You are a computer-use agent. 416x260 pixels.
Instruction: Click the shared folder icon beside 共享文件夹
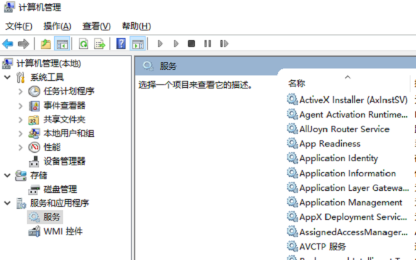coord(34,120)
